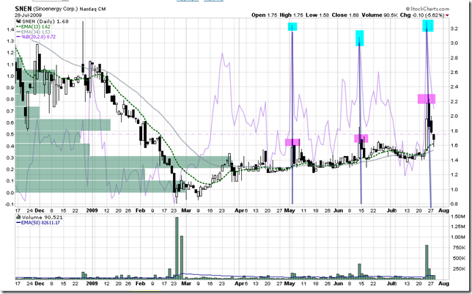472x294 pixels.
Task: Click the EMA(13) 1.62 legend entry
Action: tap(33, 26)
